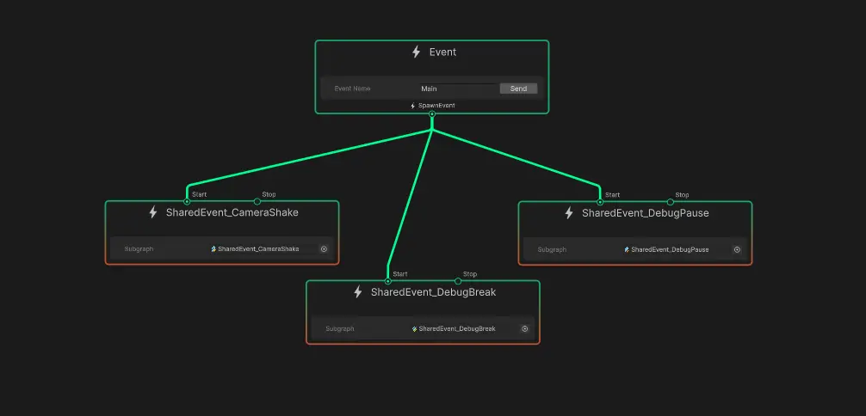Screen dimensions: 866x416
Task: Click the Event Name field containing Main
Action: tap(456, 89)
